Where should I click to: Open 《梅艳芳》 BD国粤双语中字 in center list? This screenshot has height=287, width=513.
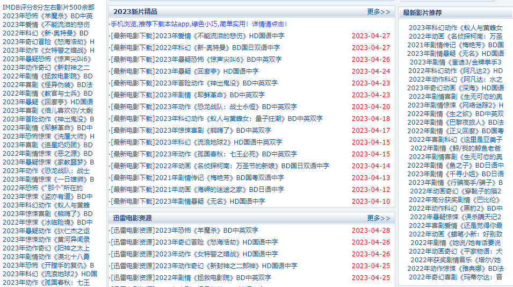pos(220,178)
